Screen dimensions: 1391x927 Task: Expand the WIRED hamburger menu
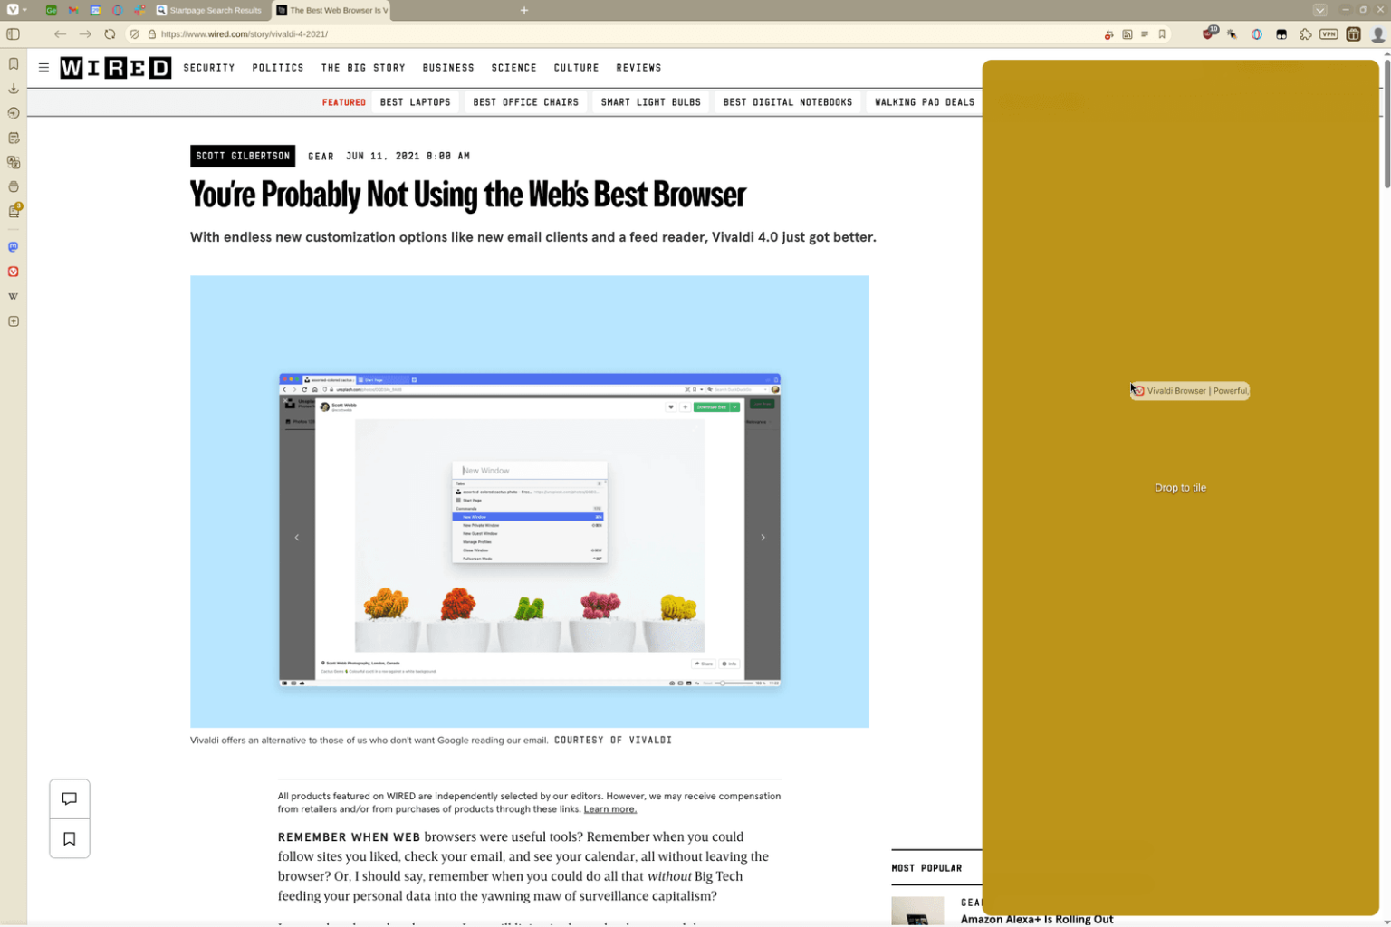(x=43, y=68)
